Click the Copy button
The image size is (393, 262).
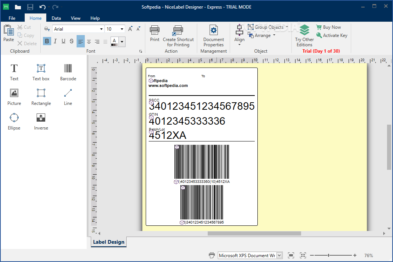(x=26, y=35)
